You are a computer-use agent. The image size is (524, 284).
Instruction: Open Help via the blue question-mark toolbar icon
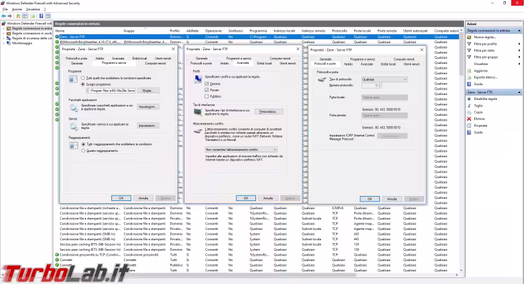(x=41, y=16)
